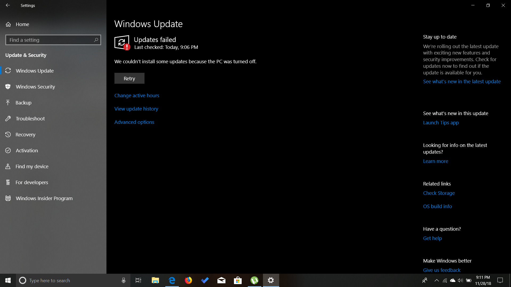Screen dimensions: 511x287
Task: Open the Wi-Fi network tray icon
Action: click(445, 280)
